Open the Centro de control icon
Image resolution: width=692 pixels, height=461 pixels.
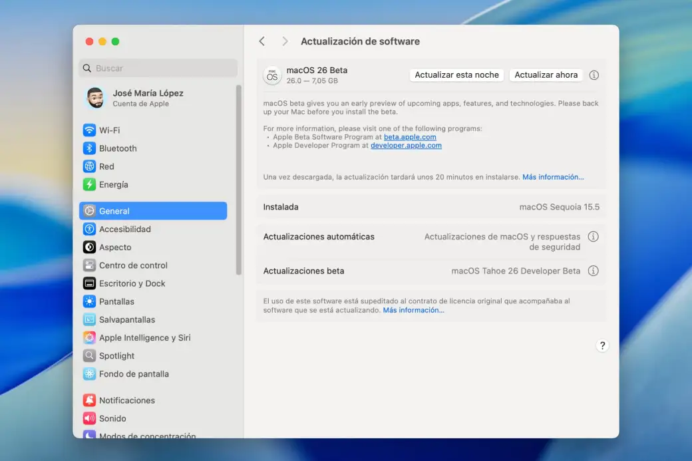pyautogui.click(x=89, y=265)
